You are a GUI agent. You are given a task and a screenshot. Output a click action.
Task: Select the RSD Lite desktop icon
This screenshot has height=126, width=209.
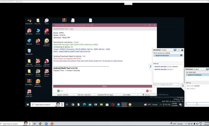47,31
